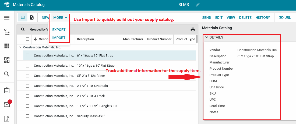Collapse the Construction Materials, Inc. group
Image resolution: width=296 pixels, height=124 pixels.
pyautogui.click(x=20, y=47)
